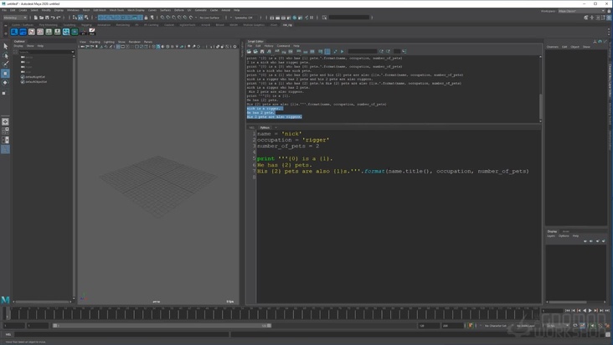The width and height of the screenshot is (613, 345).
Task: Click the New Scene icon in status line
Action: [x=35, y=18]
